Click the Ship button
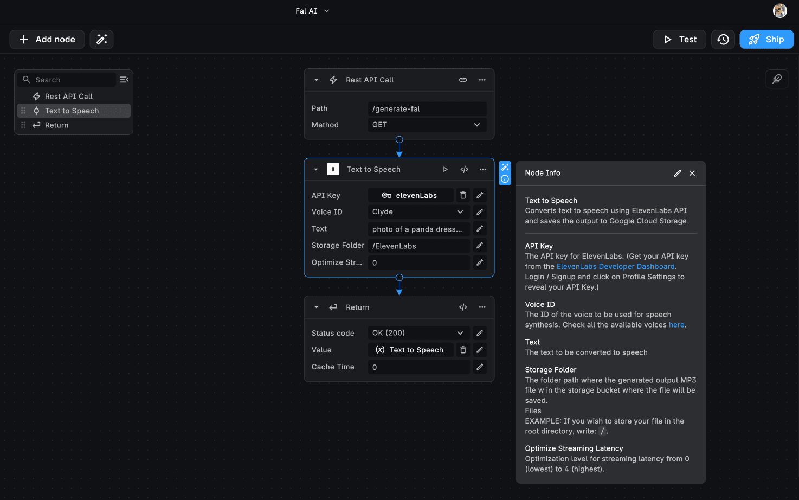The image size is (799, 500). pyautogui.click(x=766, y=39)
